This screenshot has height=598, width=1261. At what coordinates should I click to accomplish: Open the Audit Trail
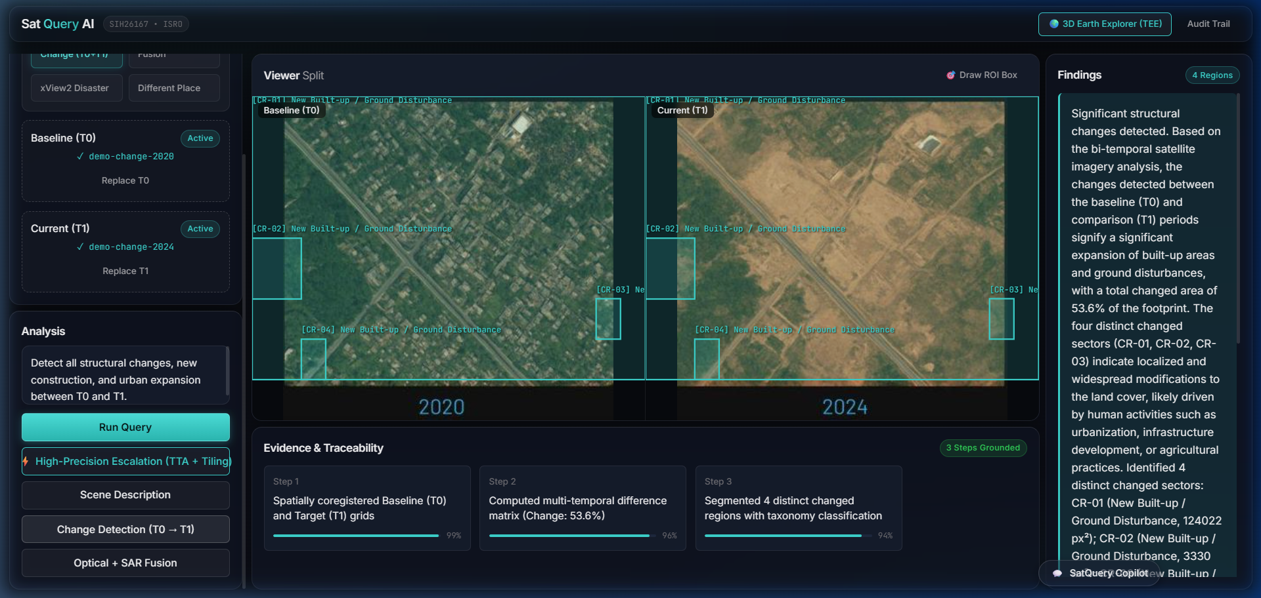point(1208,24)
